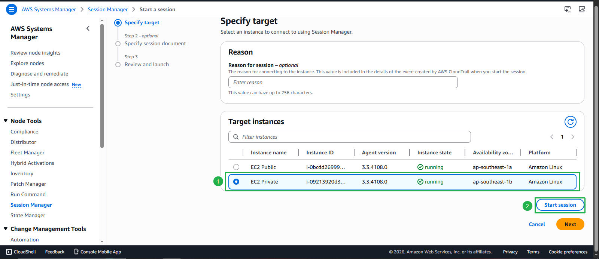Cancel the session setup

537,224
